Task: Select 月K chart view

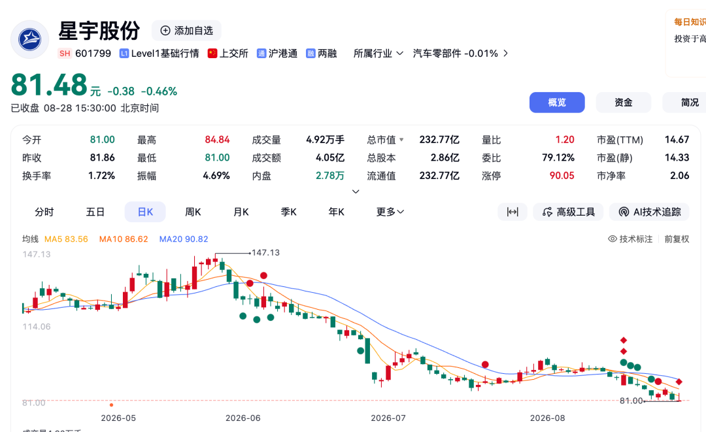Action: [x=241, y=212]
